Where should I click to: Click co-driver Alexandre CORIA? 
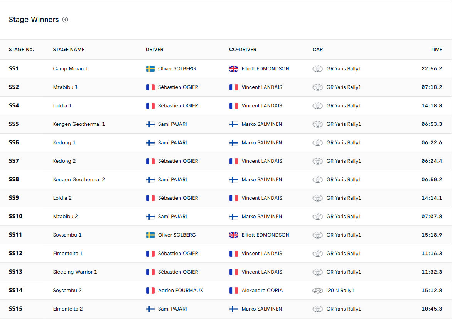(x=262, y=291)
